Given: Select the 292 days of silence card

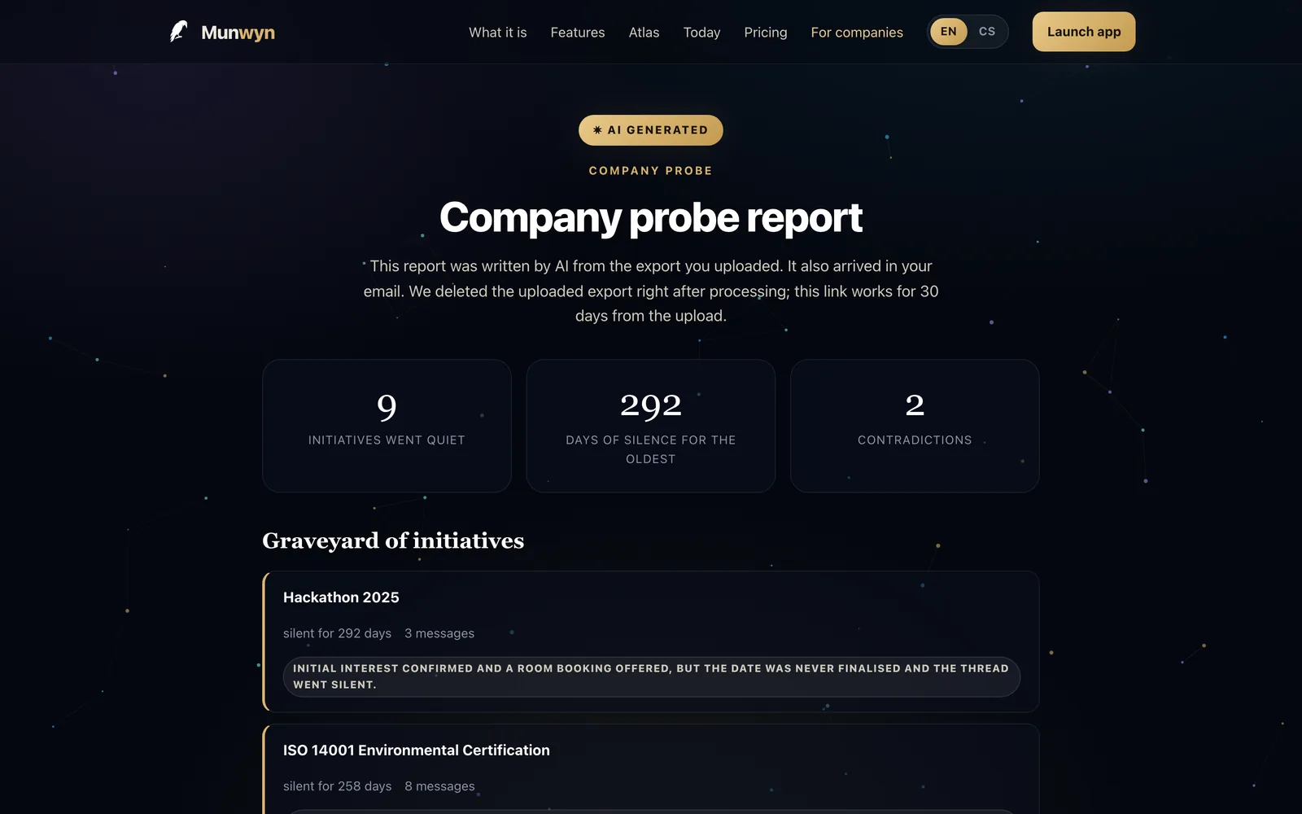Looking at the screenshot, I should pos(651,426).
